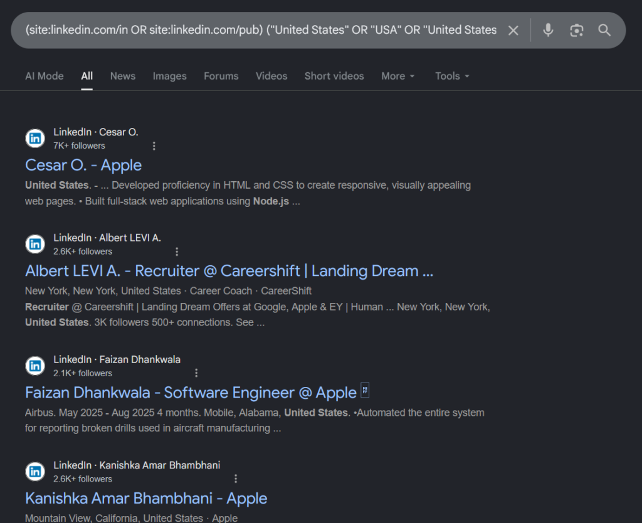Click 'Mountain View, California, United States · Apple' line
Image resolution: width=642 pixels, height=523 pixels.
pos(131,518)
